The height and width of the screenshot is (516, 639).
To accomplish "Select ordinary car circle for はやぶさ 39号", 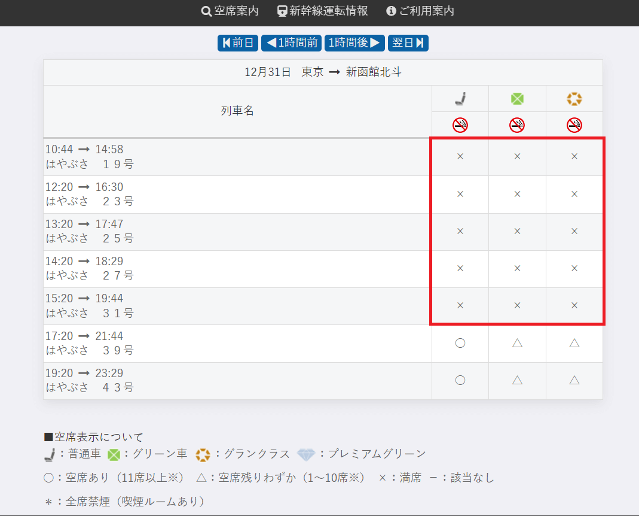I will click(460, 344).
